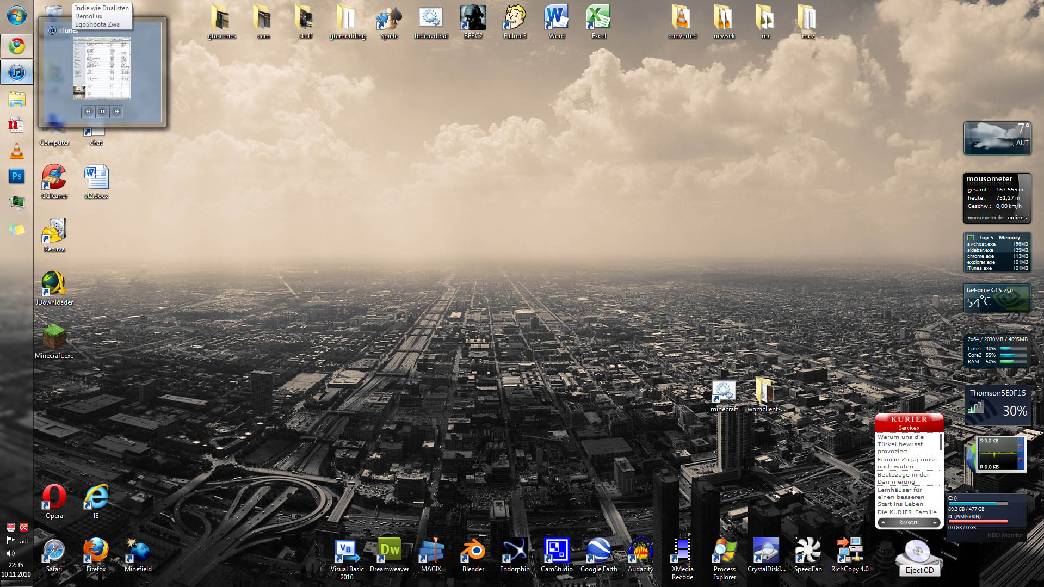Viewport: 1044px width, 587px height.
Task: Select the Dreamweaver shortcut
Action: [x=390, y=555]
